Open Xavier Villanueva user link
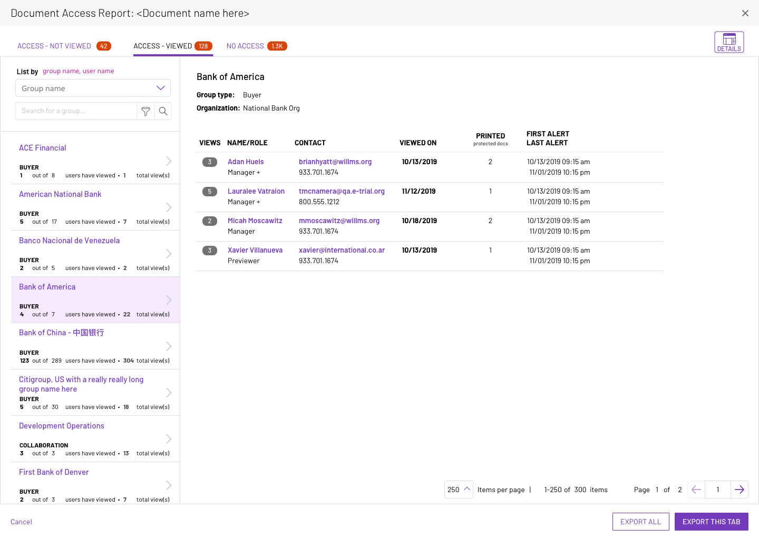 (255, 250)
